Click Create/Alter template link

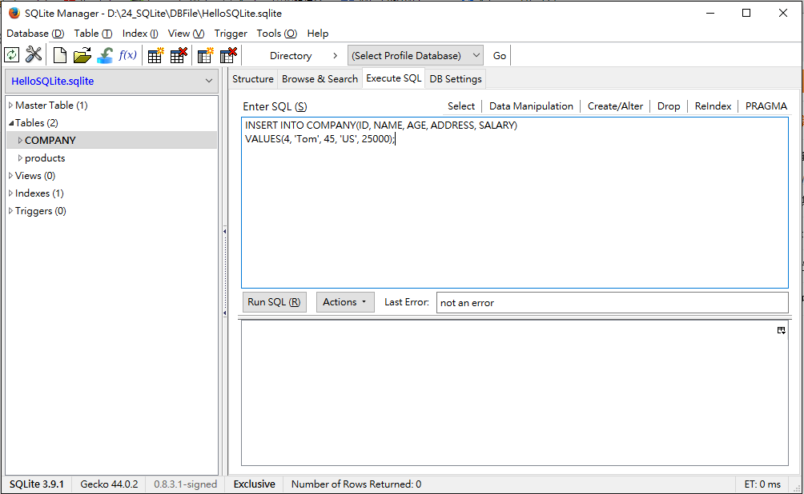point(615,106)
